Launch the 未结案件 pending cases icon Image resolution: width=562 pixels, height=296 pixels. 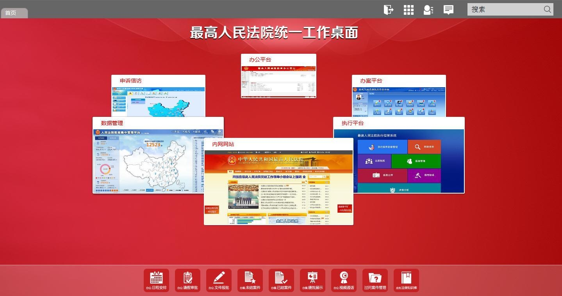coord(250,280)
